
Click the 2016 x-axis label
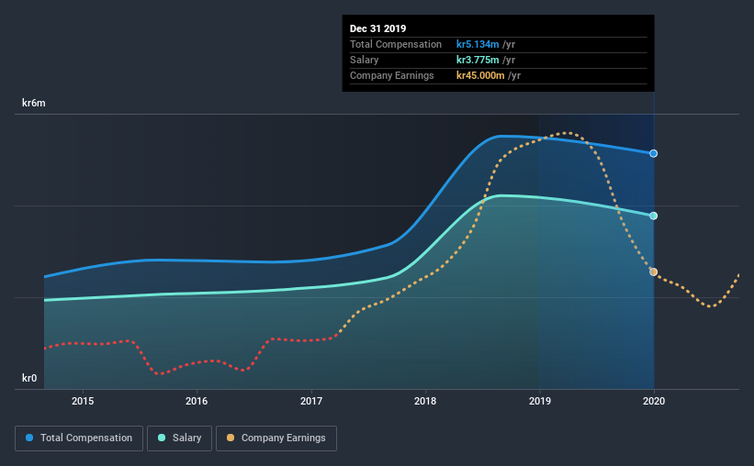tap(197, 401)
